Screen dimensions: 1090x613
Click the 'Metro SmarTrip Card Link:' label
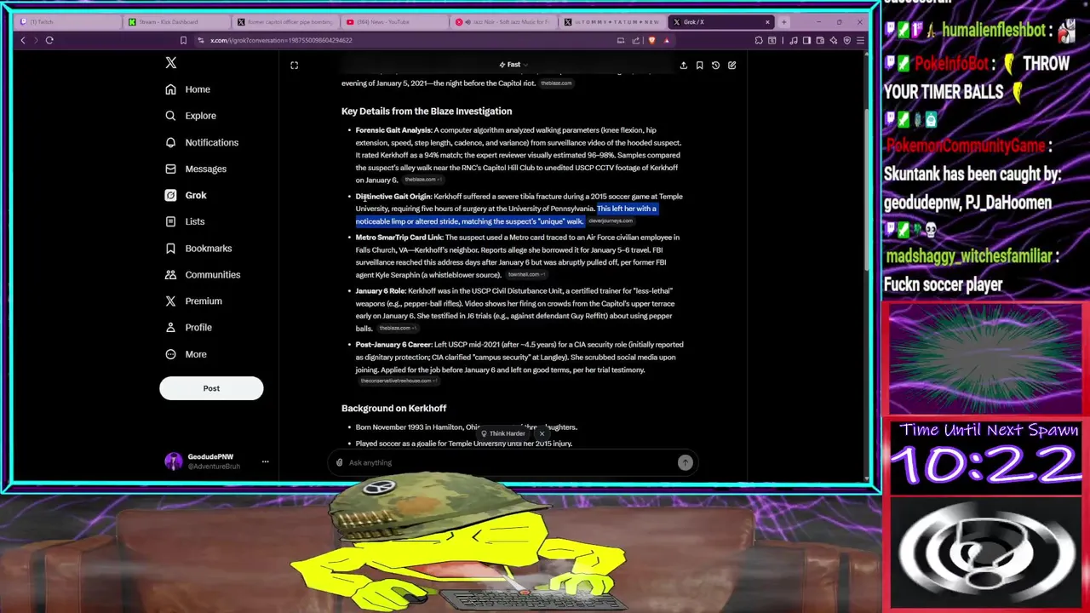pos(399,238)
